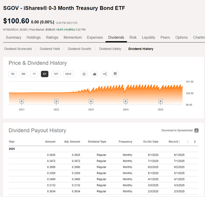Go to next table columns arrow
This screenshot has width=205, height=197.
pos(195,142)
